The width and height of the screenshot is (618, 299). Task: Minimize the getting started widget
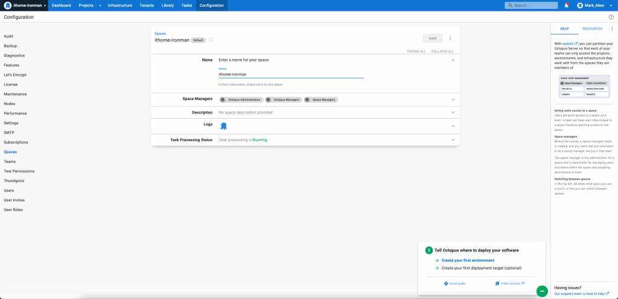coord(542,291)
